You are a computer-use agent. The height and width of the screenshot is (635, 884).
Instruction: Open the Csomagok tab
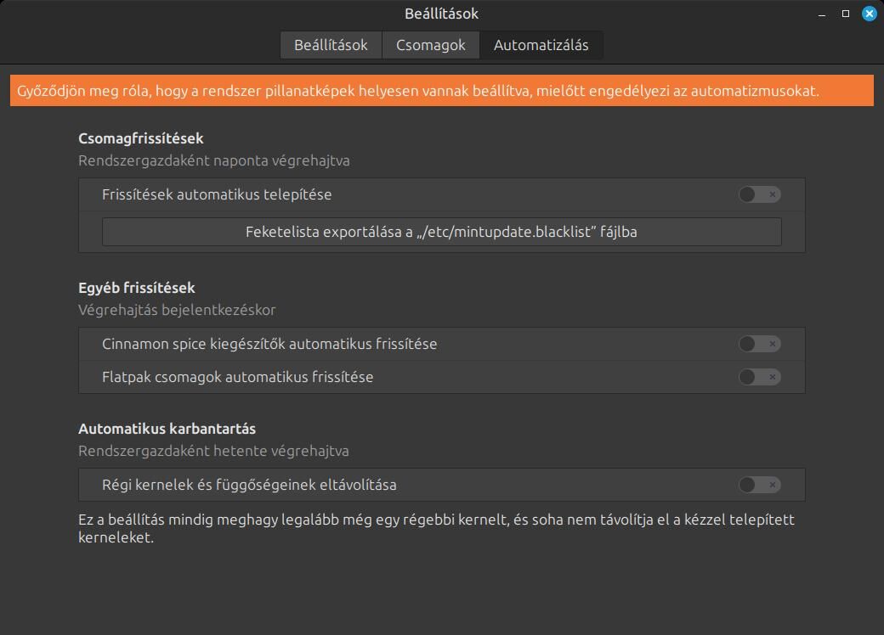coord(431,45)
